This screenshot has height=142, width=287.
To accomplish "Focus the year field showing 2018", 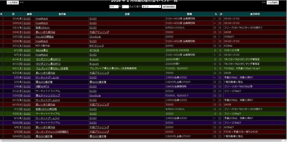I will point(114,6).
